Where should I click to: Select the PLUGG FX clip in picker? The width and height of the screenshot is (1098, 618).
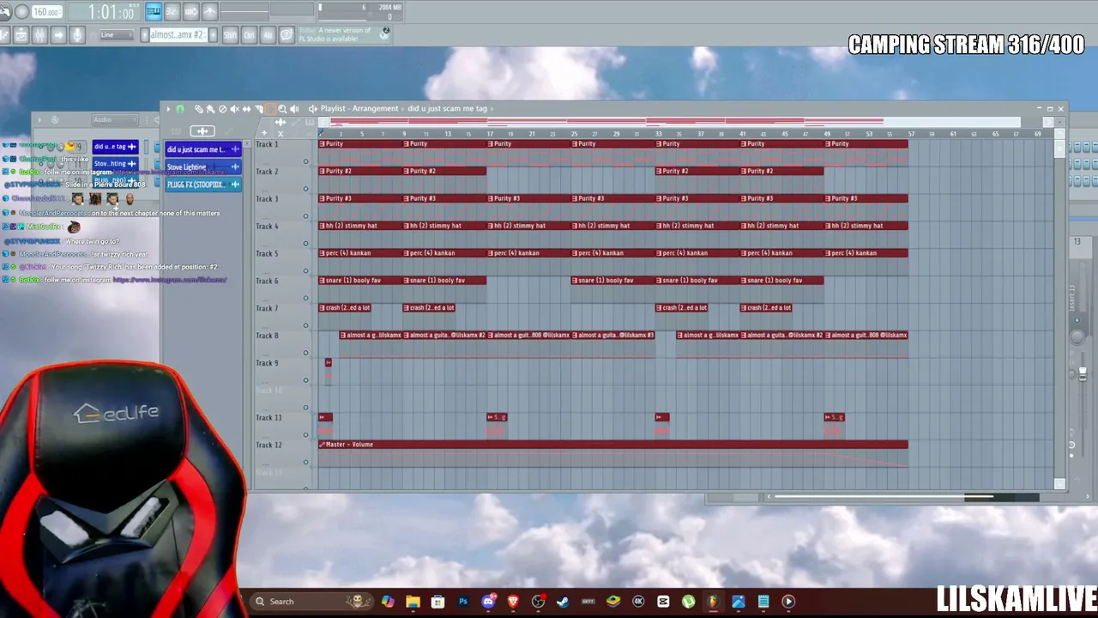(202, 185)
